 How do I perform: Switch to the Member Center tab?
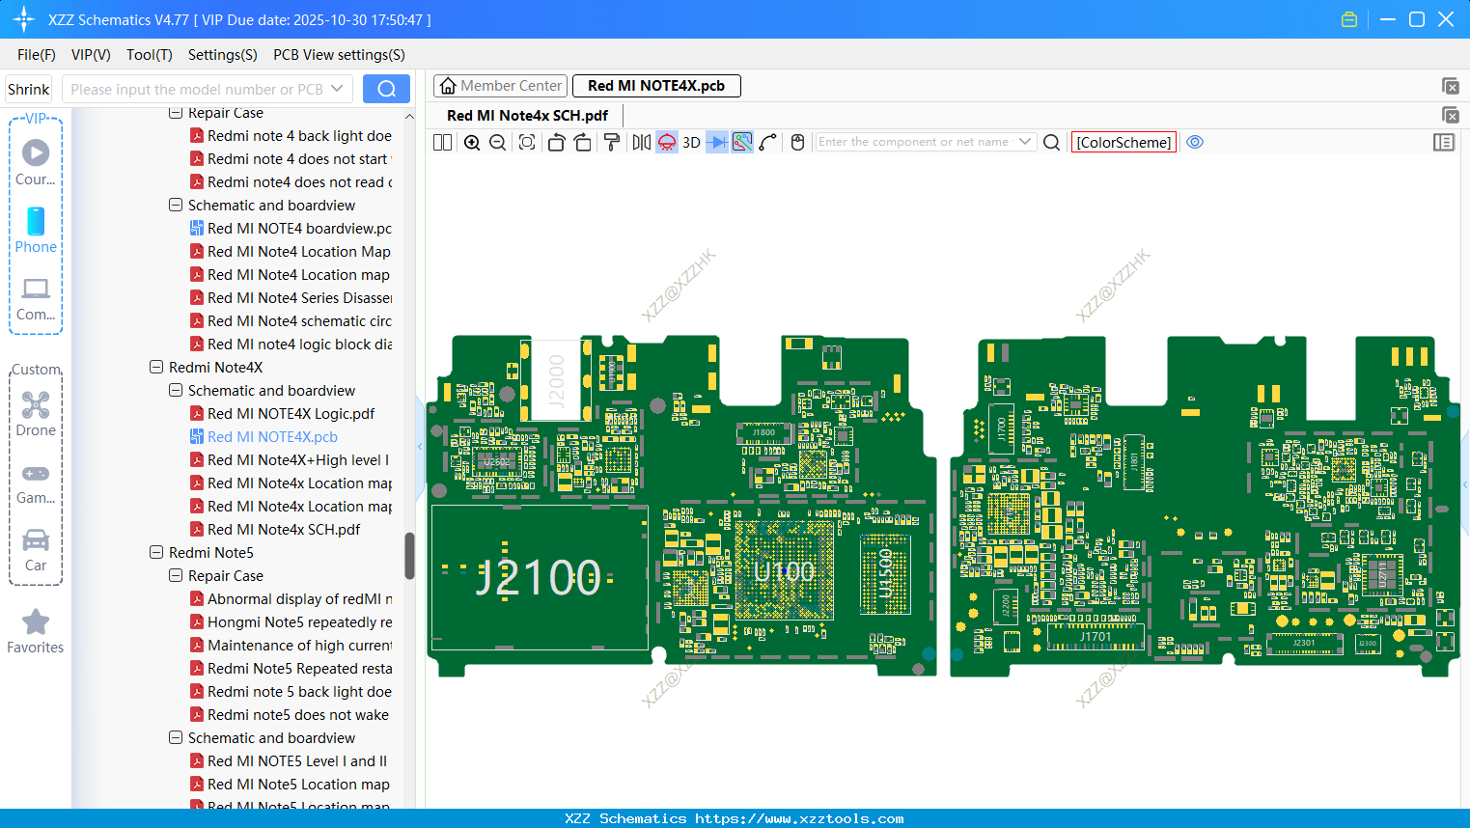[501, 86]
